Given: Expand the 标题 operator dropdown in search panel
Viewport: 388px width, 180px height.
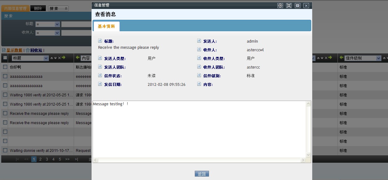Looking at the screenshot, I should 57,24.
